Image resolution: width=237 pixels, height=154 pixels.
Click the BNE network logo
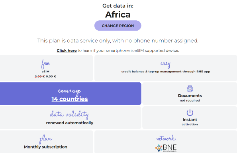tap(166, 148)
